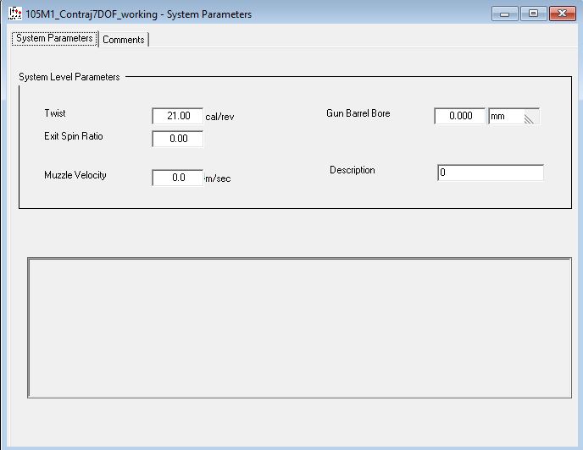Focus the Muzzle Velocity input box
Viewport: 583px width, 450px height.
pyautogui.click(x=178, y=178)
